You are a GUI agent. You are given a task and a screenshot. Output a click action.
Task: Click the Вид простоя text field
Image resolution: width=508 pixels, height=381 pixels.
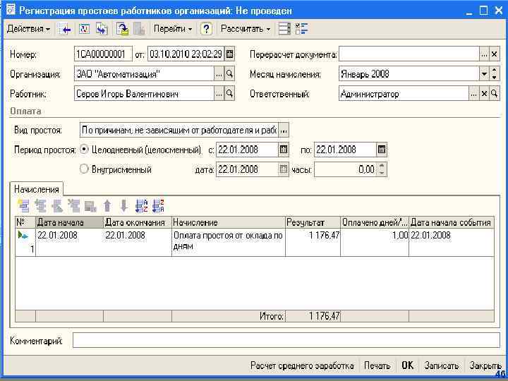coord(179,131)
